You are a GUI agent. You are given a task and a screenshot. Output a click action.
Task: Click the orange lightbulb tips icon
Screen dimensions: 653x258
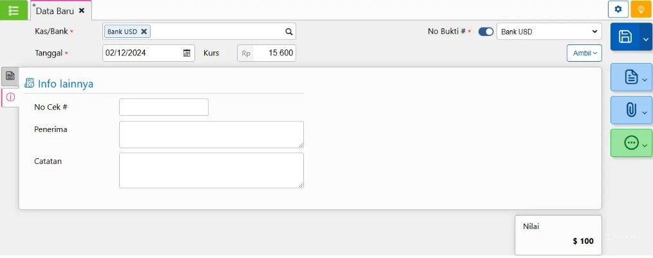641,9
